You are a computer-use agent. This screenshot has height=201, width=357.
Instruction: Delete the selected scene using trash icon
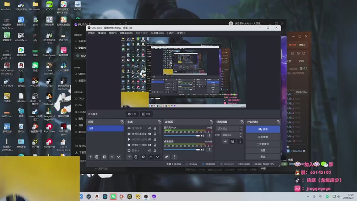pos(97,157)
